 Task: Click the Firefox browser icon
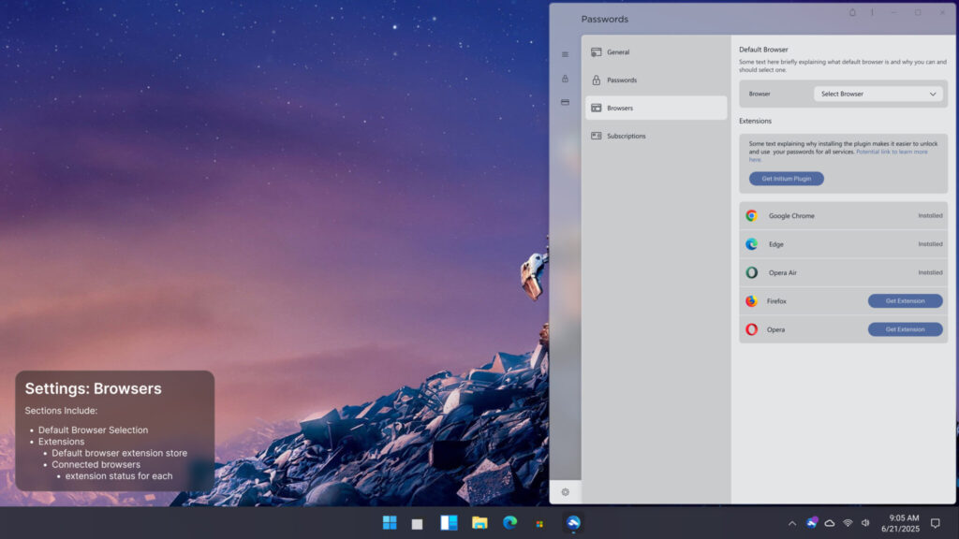753,300
